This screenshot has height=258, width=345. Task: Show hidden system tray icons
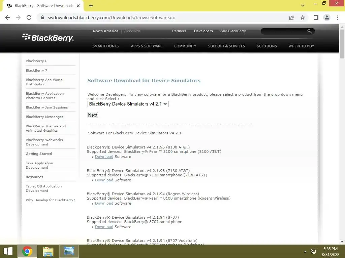point(305,251)
